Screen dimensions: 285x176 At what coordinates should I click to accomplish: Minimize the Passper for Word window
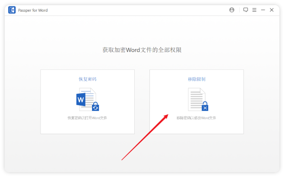[x=263, y=10]
